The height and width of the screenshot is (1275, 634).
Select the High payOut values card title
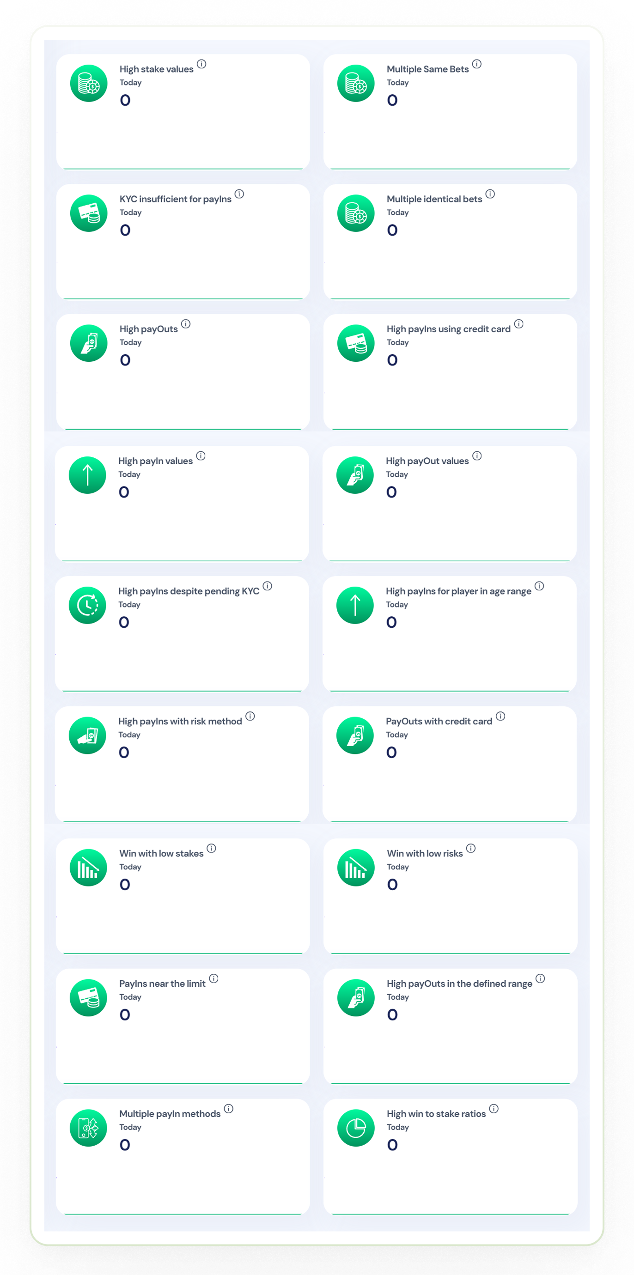coord(427,461)
